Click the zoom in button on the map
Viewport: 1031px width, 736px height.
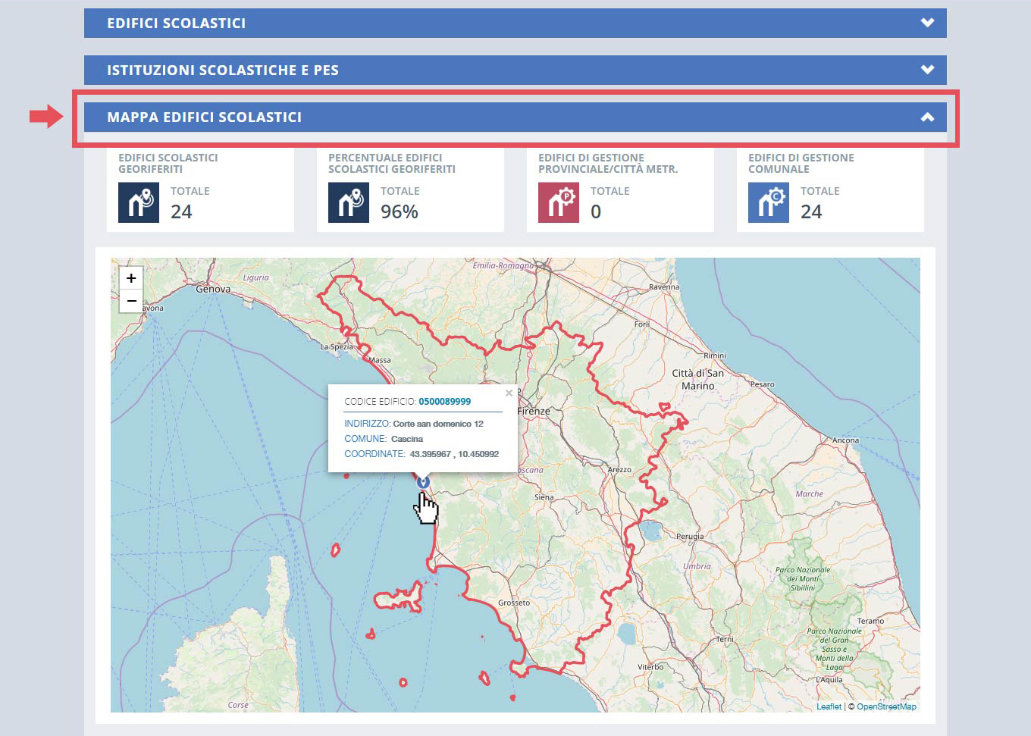pos(130,277)
